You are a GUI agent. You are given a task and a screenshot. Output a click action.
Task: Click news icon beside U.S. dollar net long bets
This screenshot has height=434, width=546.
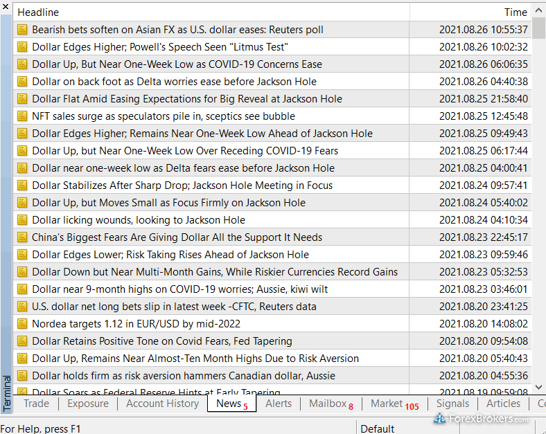click(22, 307)
